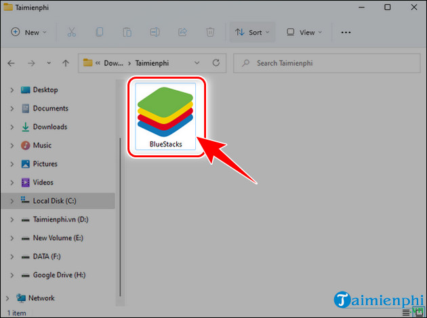
Task: Expand the Pictures tree node
Action: click(12, 164)
